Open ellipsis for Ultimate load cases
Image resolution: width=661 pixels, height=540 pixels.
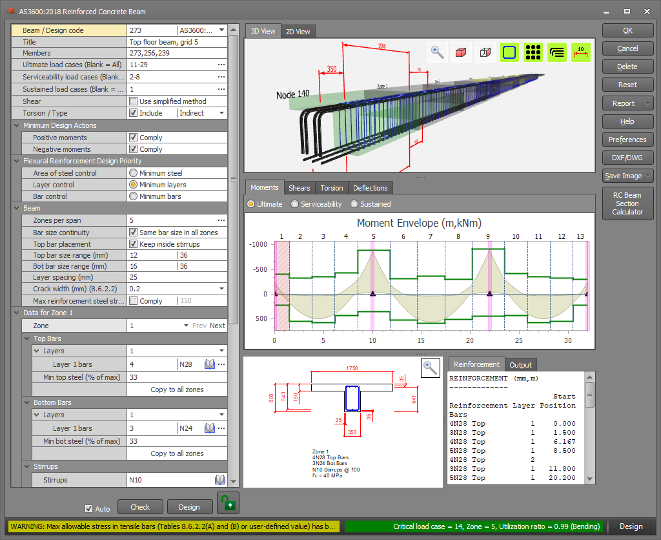click(x=221, y=65)
